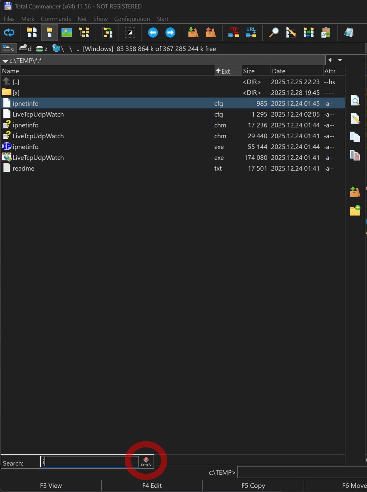The height and width of the screenshot is (492, 367).
Task: Show directory tree view icon
Action: [x=84, y=32]
